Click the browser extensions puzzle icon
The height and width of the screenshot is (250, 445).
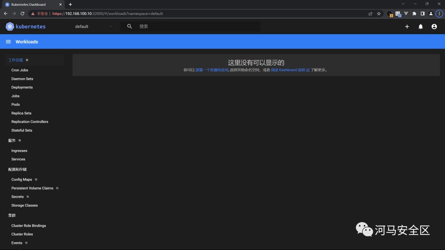pyautogui.click(x=414, y=14)
